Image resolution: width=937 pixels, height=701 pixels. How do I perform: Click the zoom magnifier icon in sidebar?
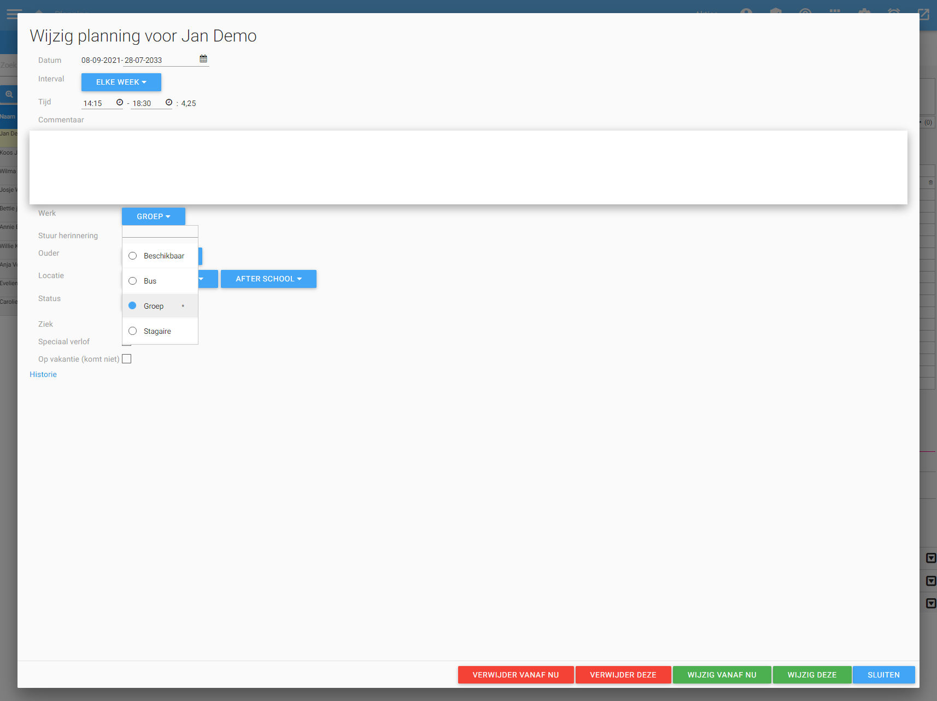coord(9,94)
